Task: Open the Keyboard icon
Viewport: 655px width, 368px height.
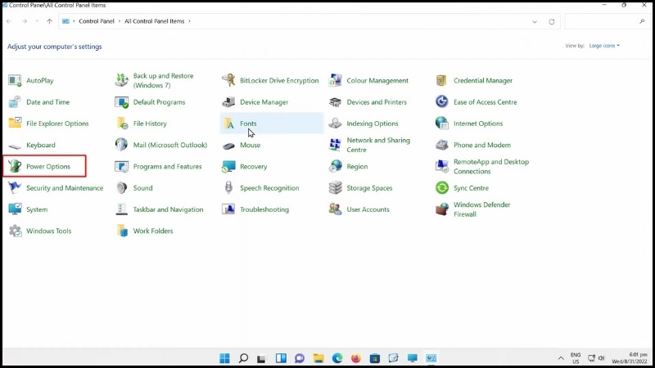Action: click(x=15, y=146)
